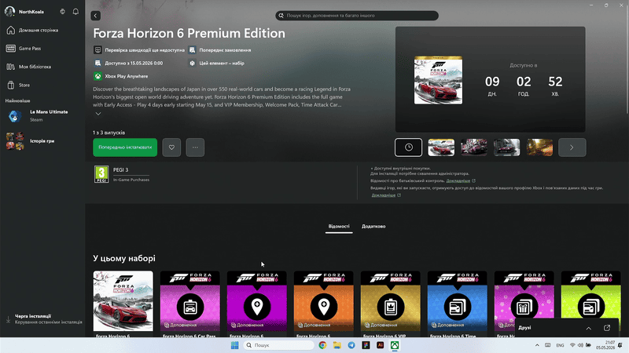The image size is (629, 353).
Task: Click Xbox Play Anywhere logo icon
Action: point(97,76)
